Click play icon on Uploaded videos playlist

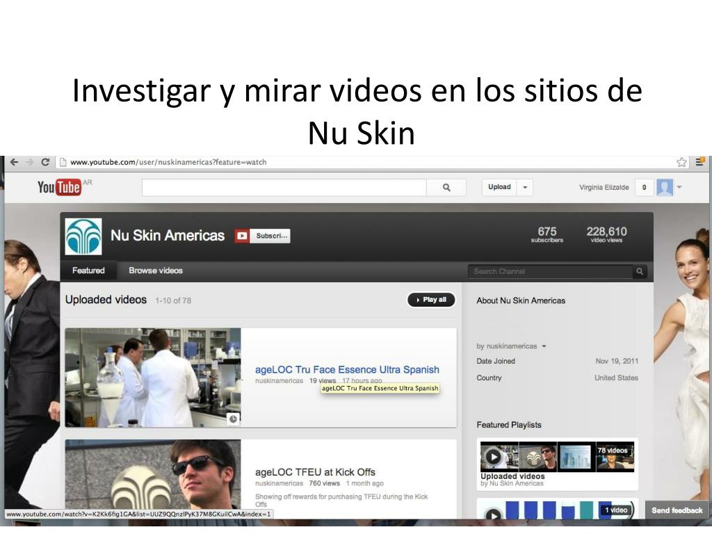click(494, 456)
